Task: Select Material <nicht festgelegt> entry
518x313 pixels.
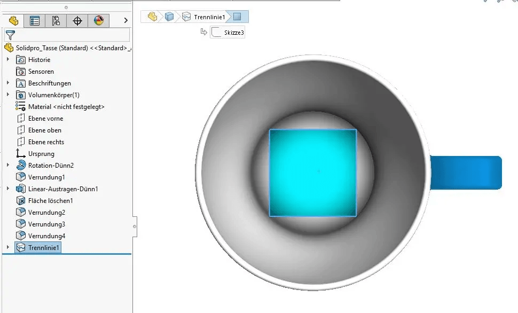Action: point(66,107)
